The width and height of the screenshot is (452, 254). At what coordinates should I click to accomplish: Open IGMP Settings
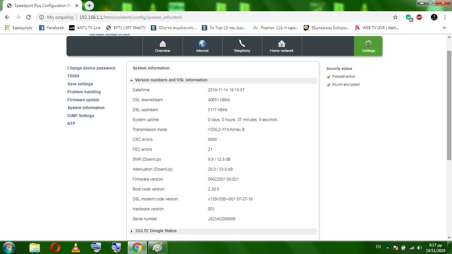[x=81, y=116]
